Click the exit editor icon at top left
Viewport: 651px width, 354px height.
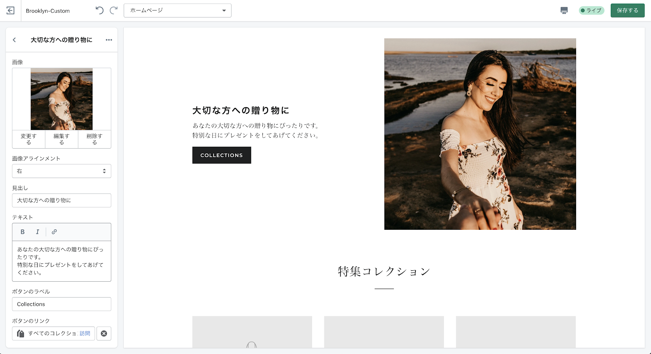11,11
